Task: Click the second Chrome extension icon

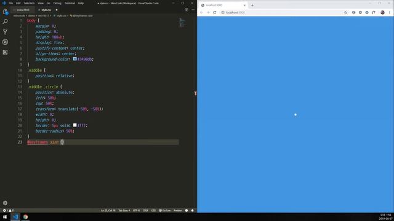Action: (x=360, y=12)
